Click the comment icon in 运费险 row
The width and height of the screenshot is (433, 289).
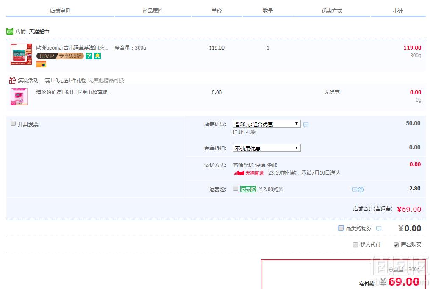pyautogui.click(x=354, y=189)
